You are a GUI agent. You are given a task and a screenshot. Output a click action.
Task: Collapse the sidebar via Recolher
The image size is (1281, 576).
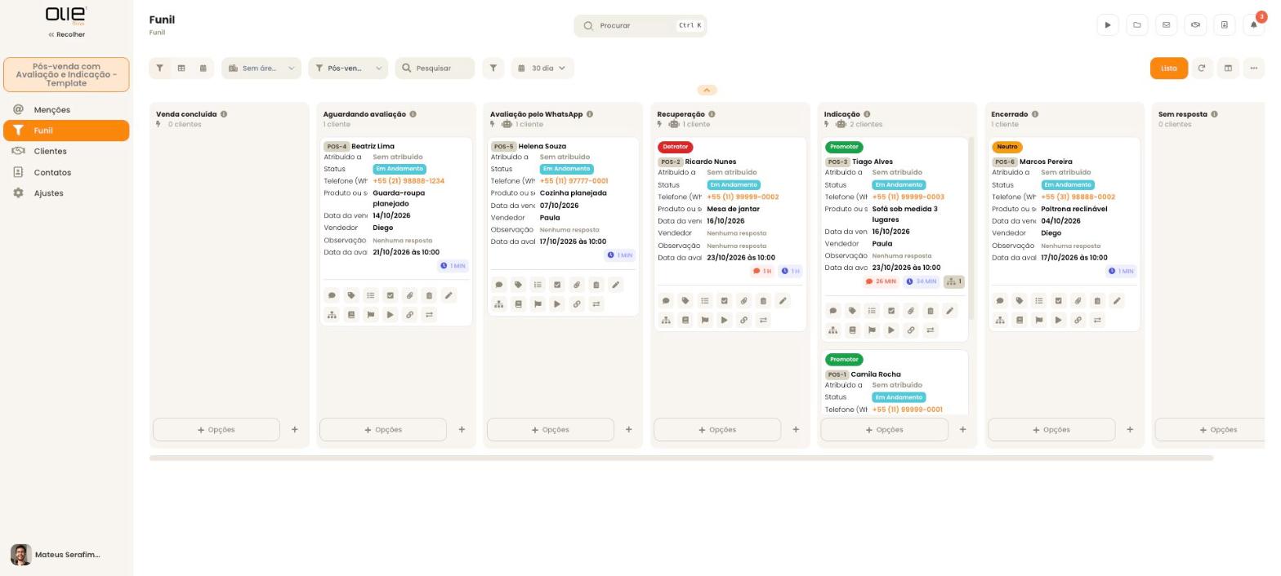point(66,34)
